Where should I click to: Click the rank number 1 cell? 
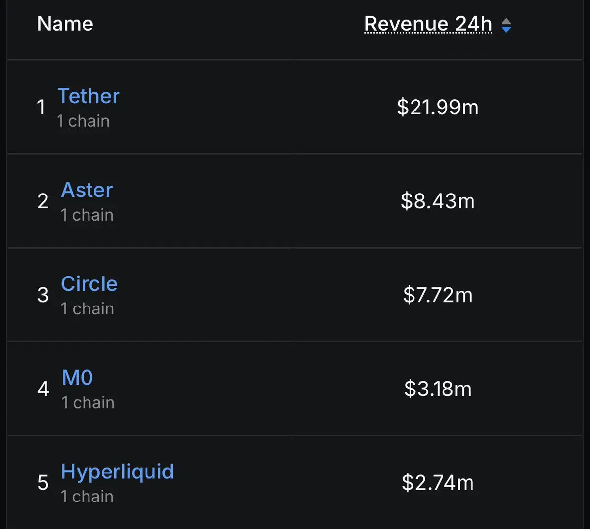[x=41, y=107]
